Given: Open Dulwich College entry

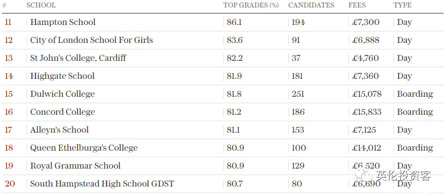Looking at the screenshot, I should 63,94.
